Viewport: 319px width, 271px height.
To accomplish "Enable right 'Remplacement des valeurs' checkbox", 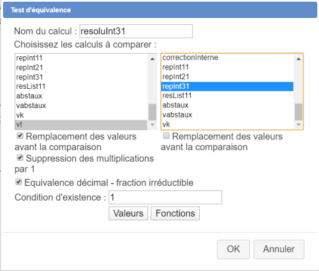I will [x=167, y=135].
